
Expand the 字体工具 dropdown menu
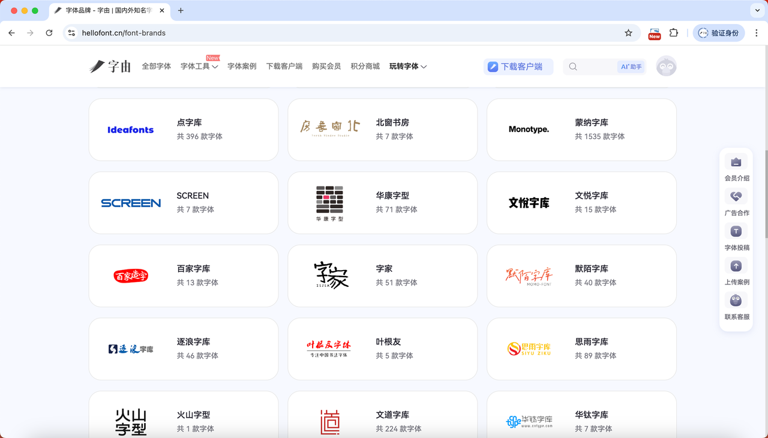[199, 67]
